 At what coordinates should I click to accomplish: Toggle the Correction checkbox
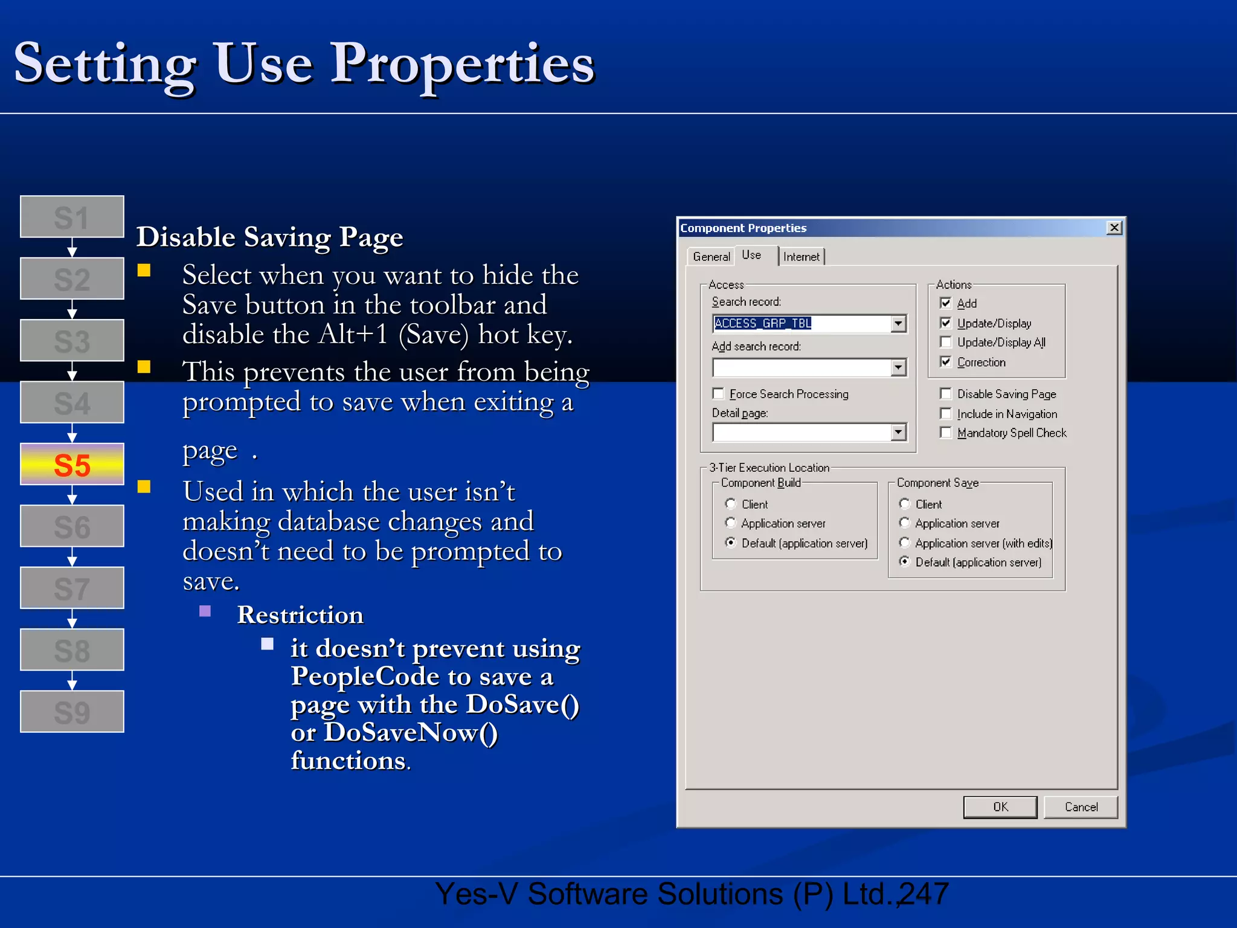pyautogui.click(x=946, y=362)
